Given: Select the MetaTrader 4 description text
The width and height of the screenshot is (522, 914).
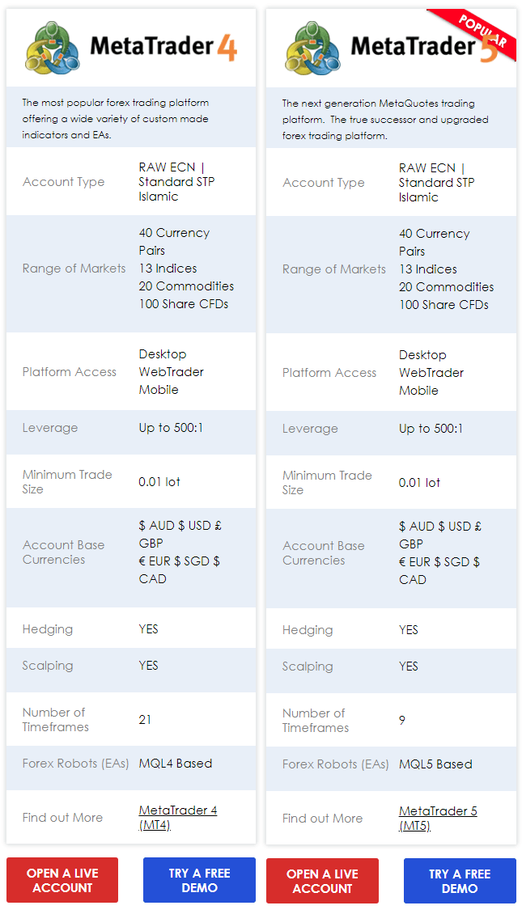Looking at the screenshot, I should point(116,118).
